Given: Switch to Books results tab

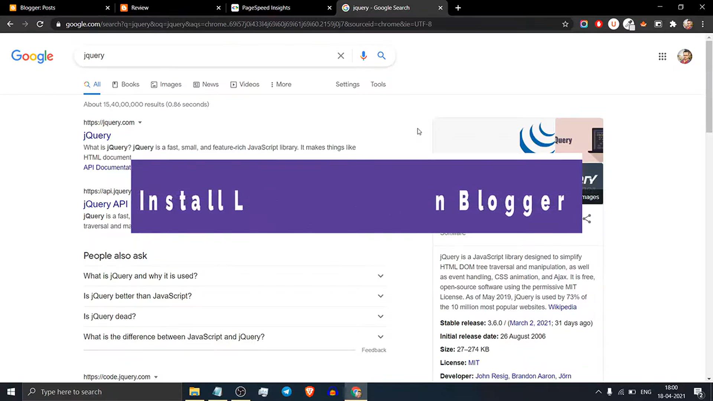Looking at the screenshot, I should [x=126, y=84].
